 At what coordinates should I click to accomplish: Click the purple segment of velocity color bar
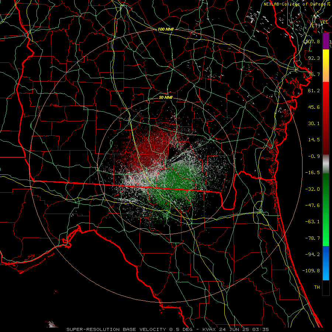pyautogui.click(x=326, y=41)
